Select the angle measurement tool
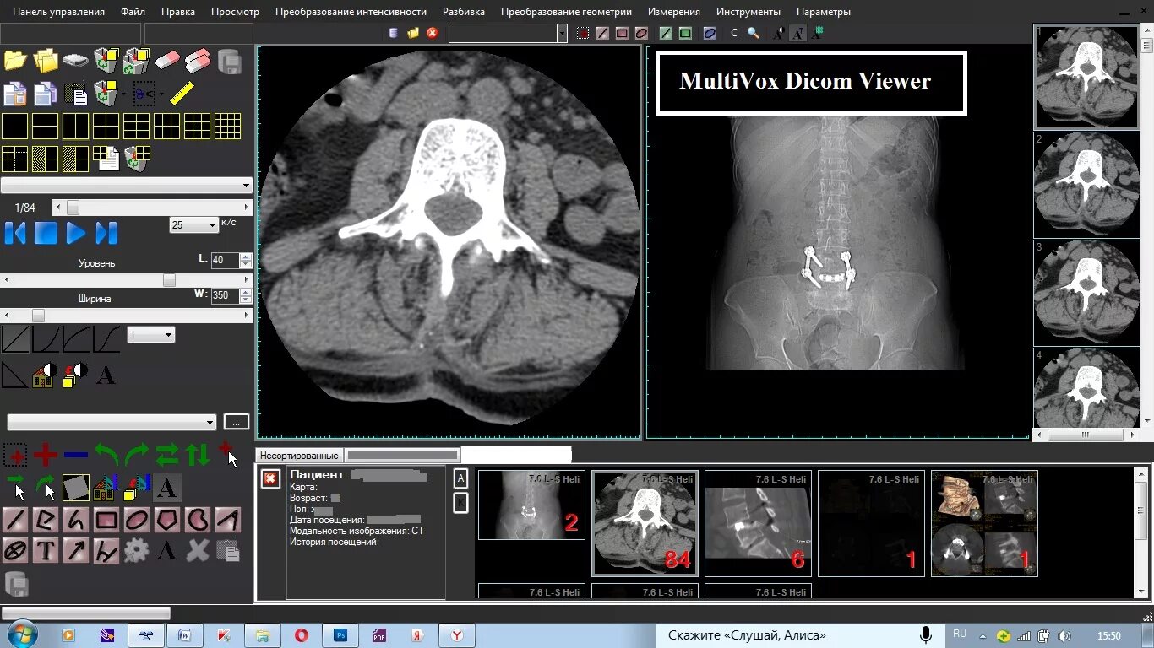1154x648 pixels. click(228, 520)
